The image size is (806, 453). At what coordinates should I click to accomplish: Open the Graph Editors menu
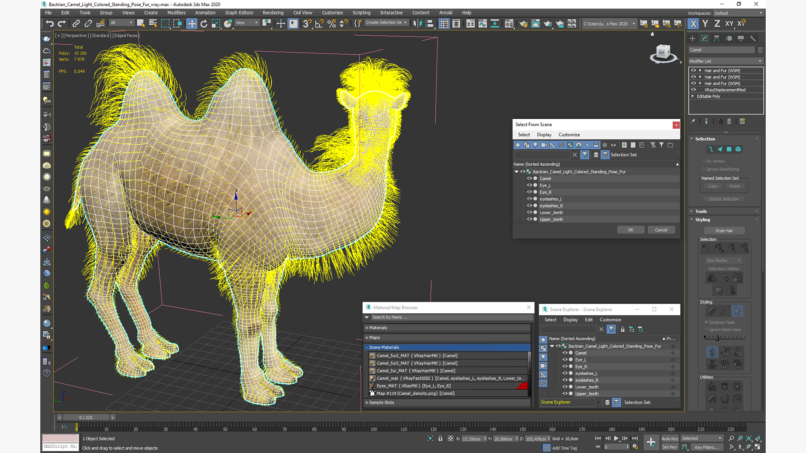point(239,13)
